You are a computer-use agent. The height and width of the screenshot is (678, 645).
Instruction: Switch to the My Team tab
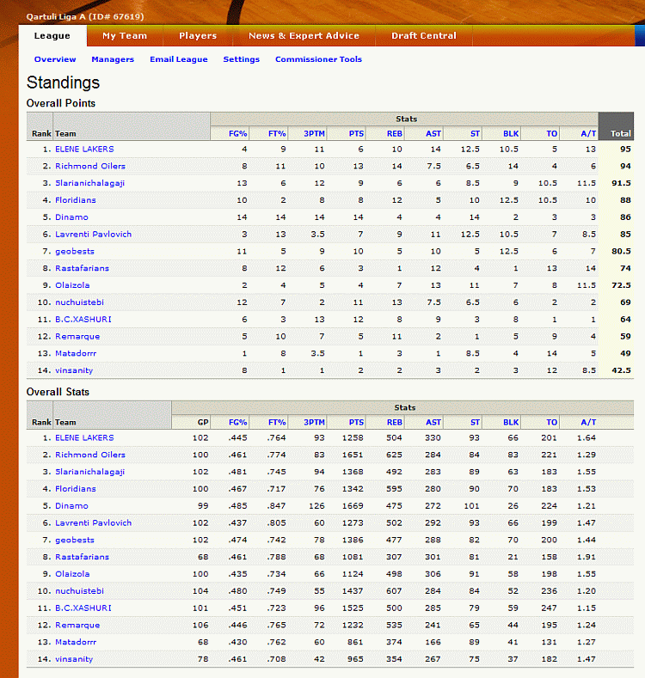coord(125,36)
